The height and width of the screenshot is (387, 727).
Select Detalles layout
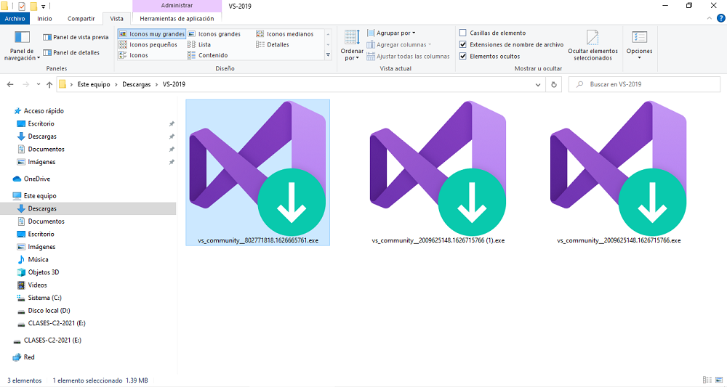[x=273, y=44]
